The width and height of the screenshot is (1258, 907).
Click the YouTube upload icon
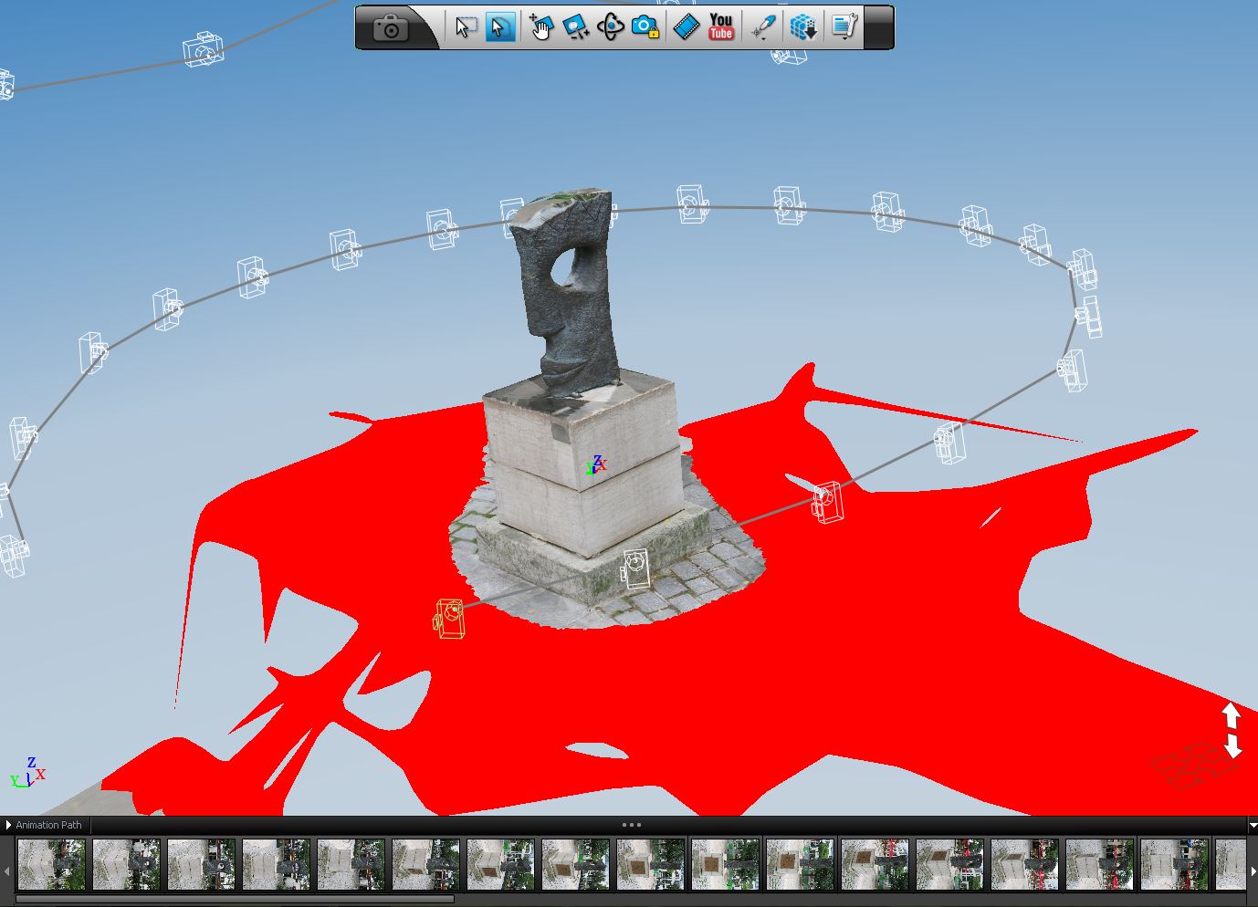721,27
